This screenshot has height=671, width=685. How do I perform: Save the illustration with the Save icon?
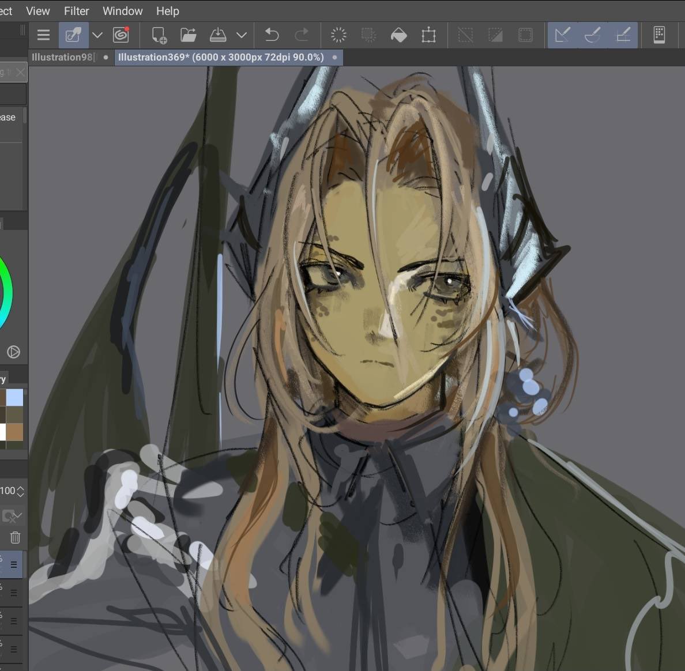coord(218,35)
